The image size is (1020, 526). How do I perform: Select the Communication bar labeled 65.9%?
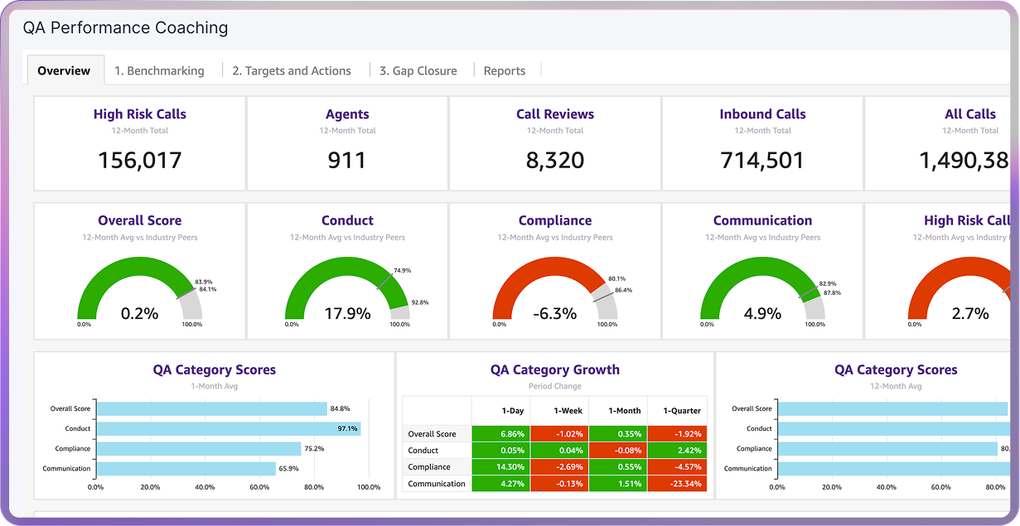[186, 468]
